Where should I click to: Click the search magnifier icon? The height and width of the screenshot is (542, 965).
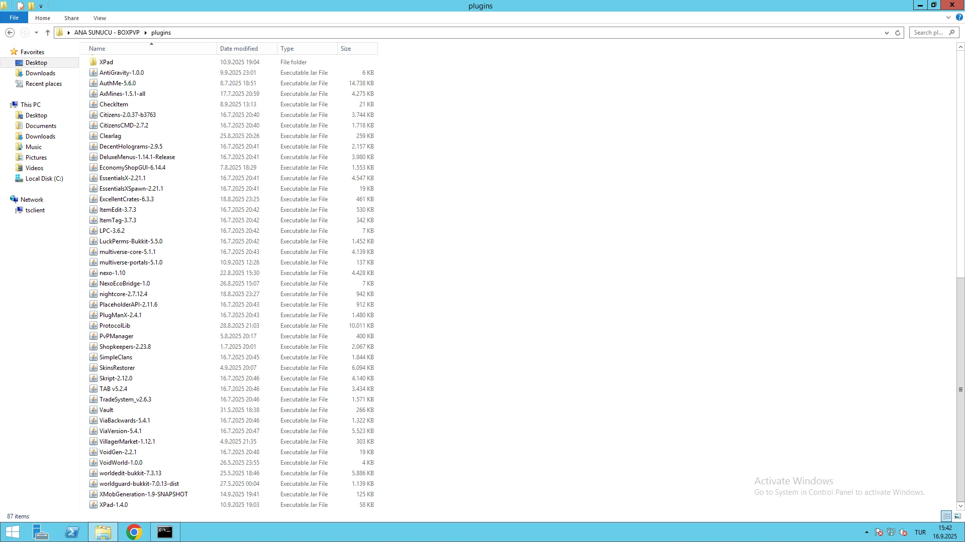(951, 33)
